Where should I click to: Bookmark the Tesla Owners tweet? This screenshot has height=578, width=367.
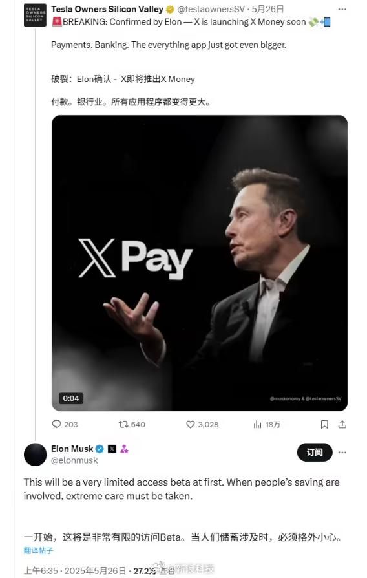(x=324, y=424)
